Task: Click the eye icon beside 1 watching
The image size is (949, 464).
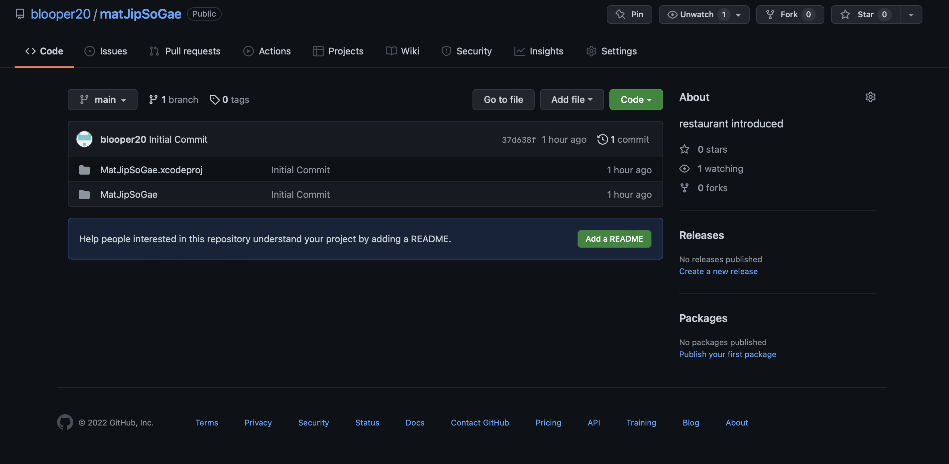Action: [x=684, y=169]
